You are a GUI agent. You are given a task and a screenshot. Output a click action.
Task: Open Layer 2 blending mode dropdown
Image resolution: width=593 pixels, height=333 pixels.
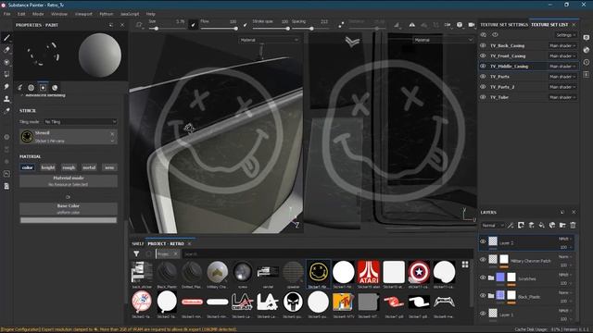(x=565, y=239)
